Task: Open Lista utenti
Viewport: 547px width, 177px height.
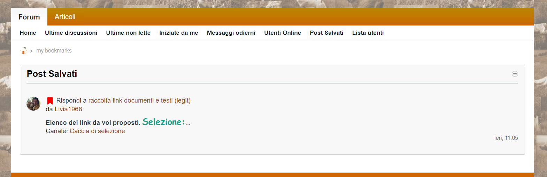Action: [x=368, y=33]
